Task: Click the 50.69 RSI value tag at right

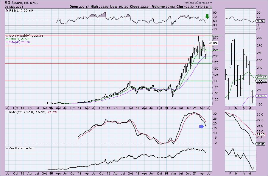Action: (261, 21)
